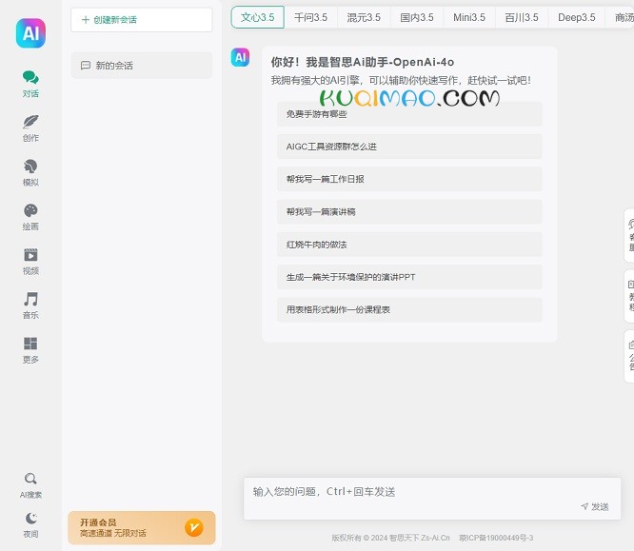Open the 蒙ICP备19000449号-3 footer link

[496, 538]
